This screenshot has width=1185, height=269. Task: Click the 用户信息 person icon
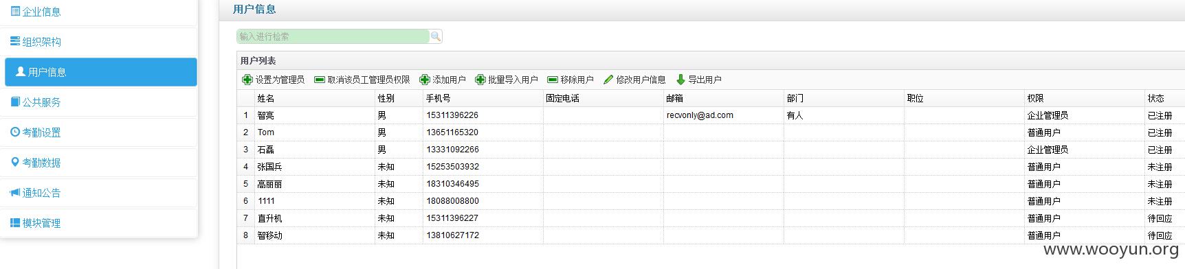21,71
